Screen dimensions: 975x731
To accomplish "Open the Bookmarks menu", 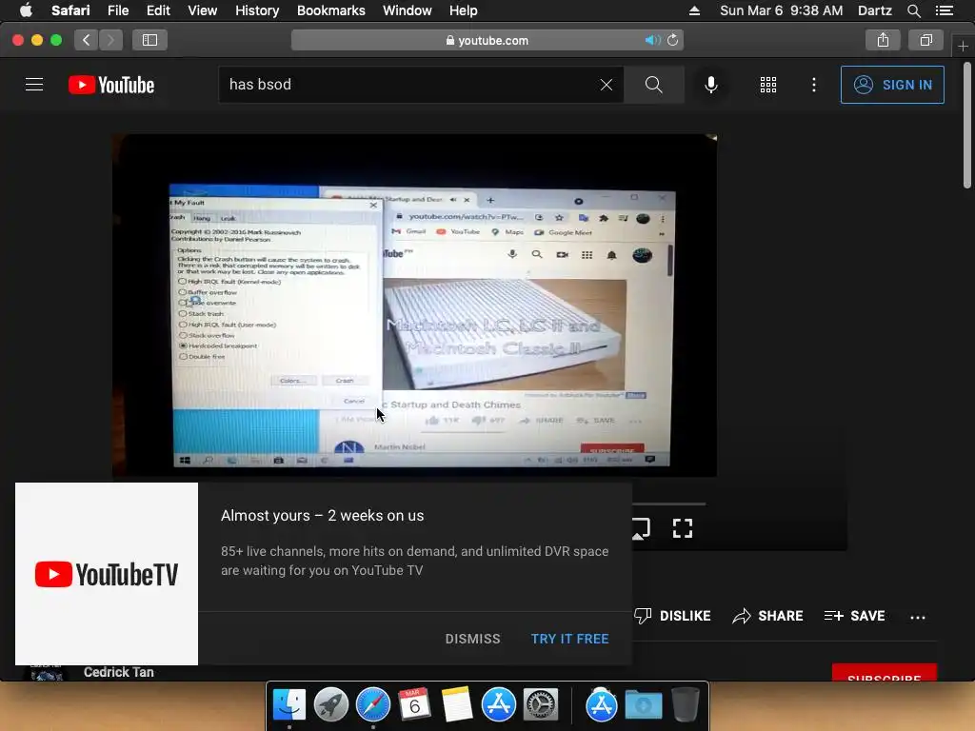I will [x=330, y=10].
